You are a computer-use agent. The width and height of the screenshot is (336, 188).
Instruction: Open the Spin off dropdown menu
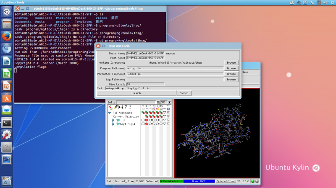[226, 181]
